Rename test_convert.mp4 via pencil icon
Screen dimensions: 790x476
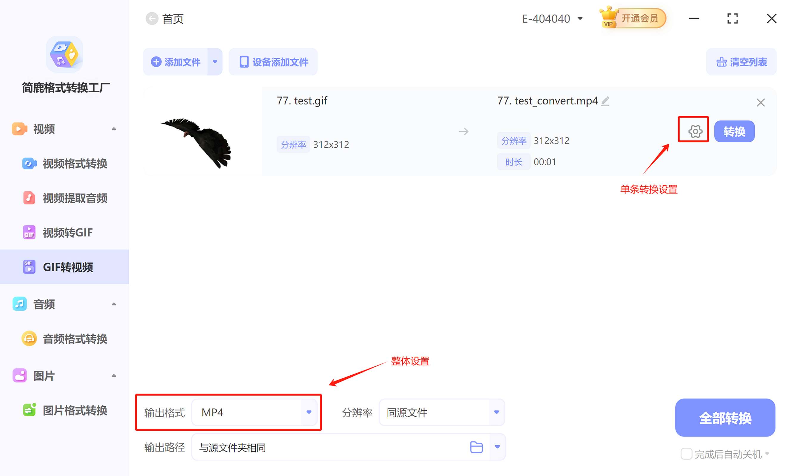606,100
